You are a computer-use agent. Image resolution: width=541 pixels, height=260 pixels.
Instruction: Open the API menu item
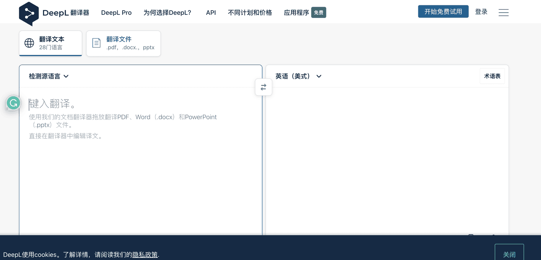pyautogui.click(x=211, y=13)
